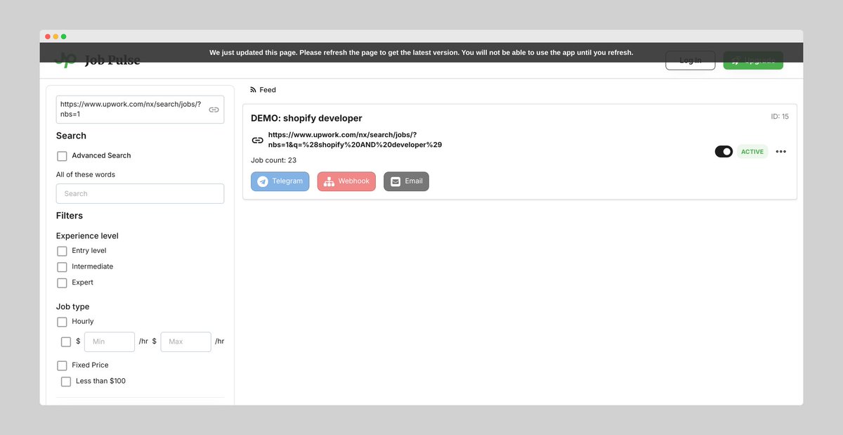Check the Less than $100 checkbox
This screenshot has height=435, width=843.
pos(66,382)
